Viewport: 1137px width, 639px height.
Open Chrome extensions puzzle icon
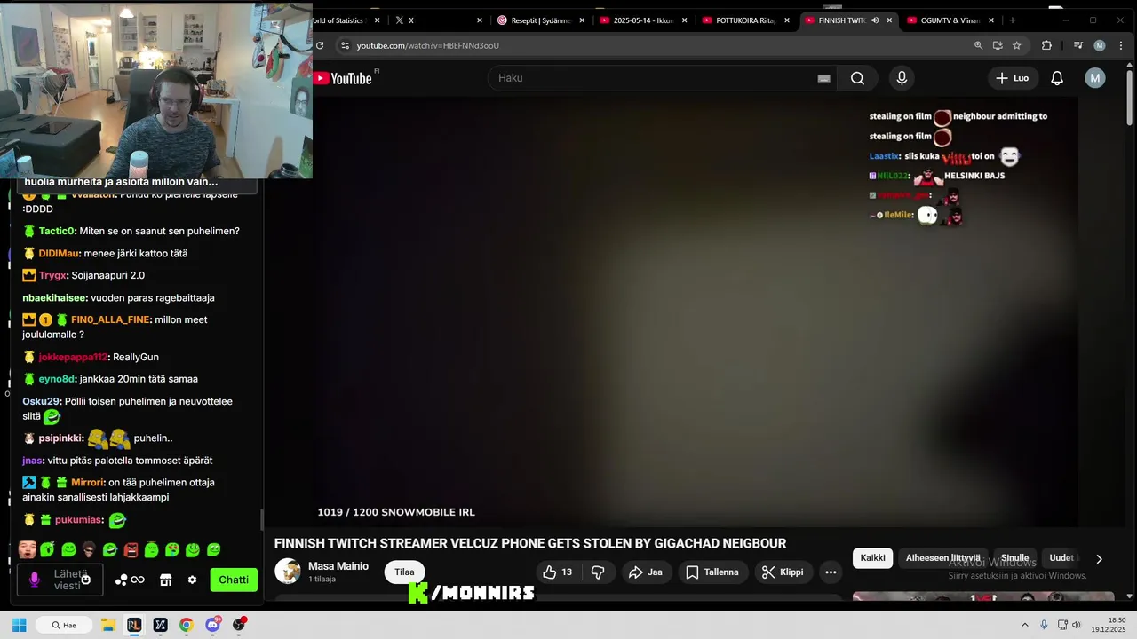[x=1046, y=45]
